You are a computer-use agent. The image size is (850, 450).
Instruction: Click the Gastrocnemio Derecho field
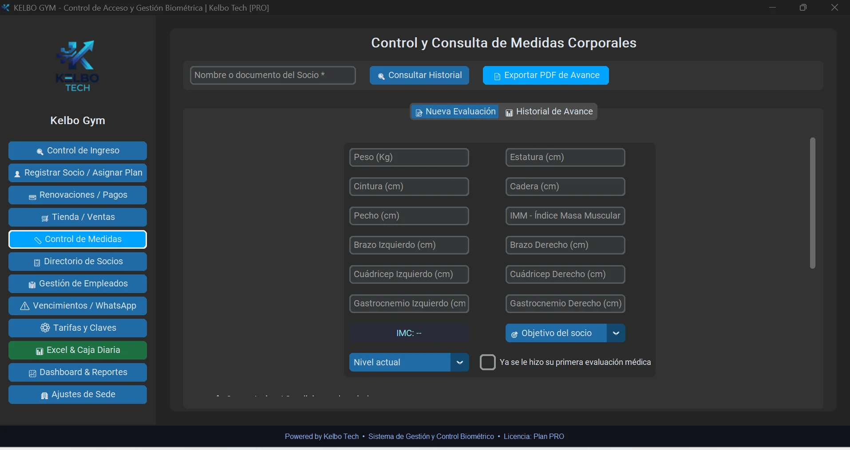click(x=565, y=304)
